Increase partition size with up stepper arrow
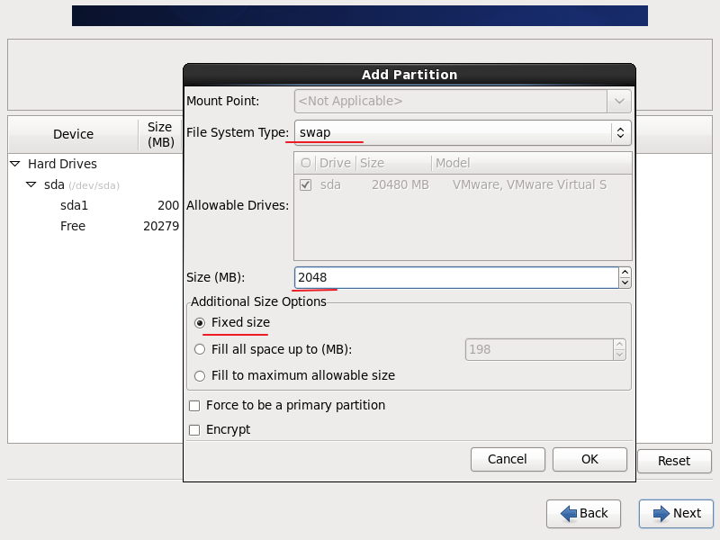720x540 pixels. [x=625, y=273]
